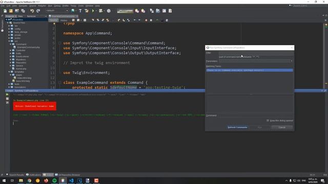Screen dimensions: 328x184
Task: Select index.html.twig in project tree
Action: 24,78
